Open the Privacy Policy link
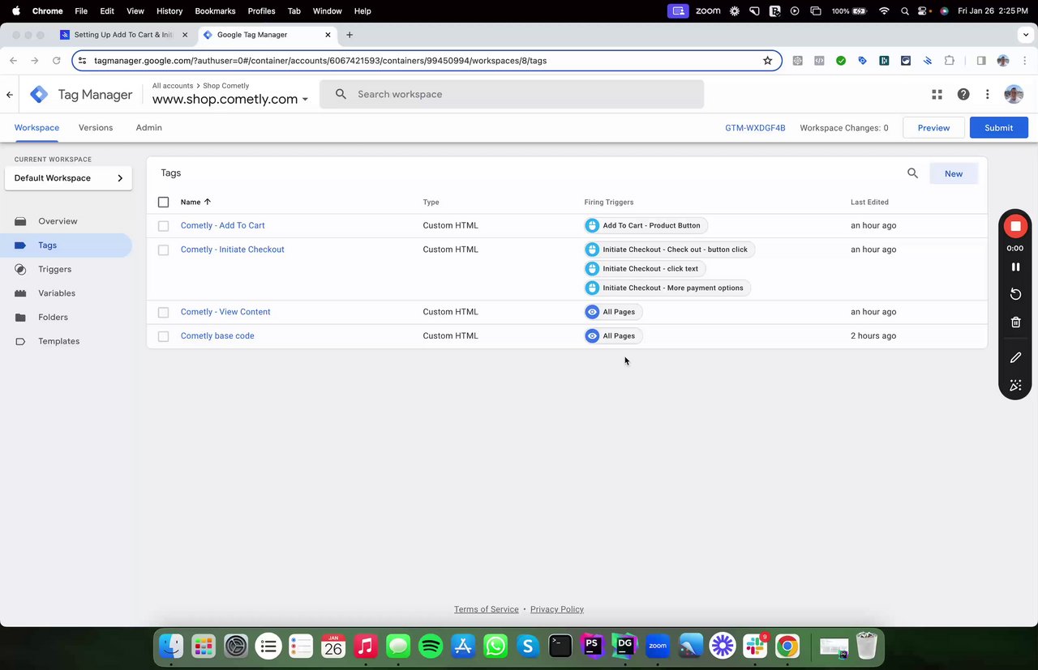Image resolution: width=1038 pixels, height=670 pixels. coord(556,610)
